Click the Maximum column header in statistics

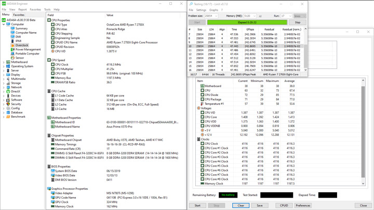coord(272,81)
